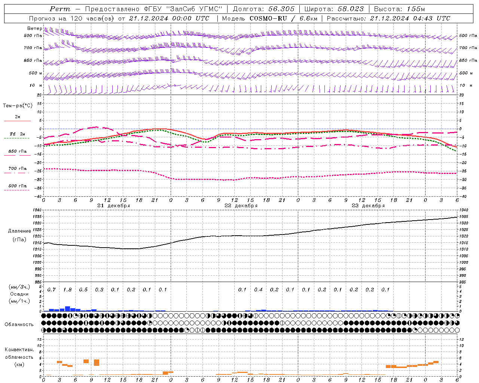Click the '22 декабря' date label
Screen dimensions: 479x383
[x=241, y=206]
